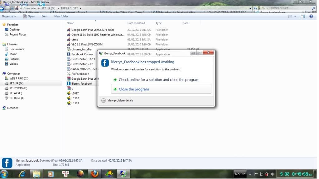The image size is (319, 179).
Task: Toggle the preview pane icon
Action: (303, 16)
